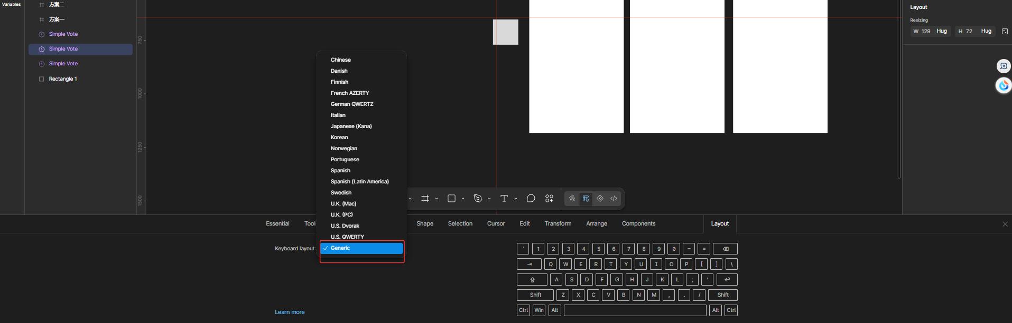Click the resize toggle icon beside the height Hug option
1012x323 pixels.
coord(1005,31)
